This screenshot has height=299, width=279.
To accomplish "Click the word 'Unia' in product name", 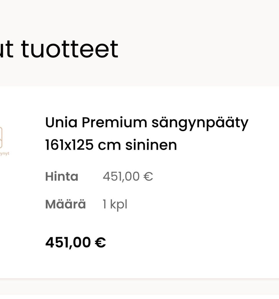I will tap(61, 123).
